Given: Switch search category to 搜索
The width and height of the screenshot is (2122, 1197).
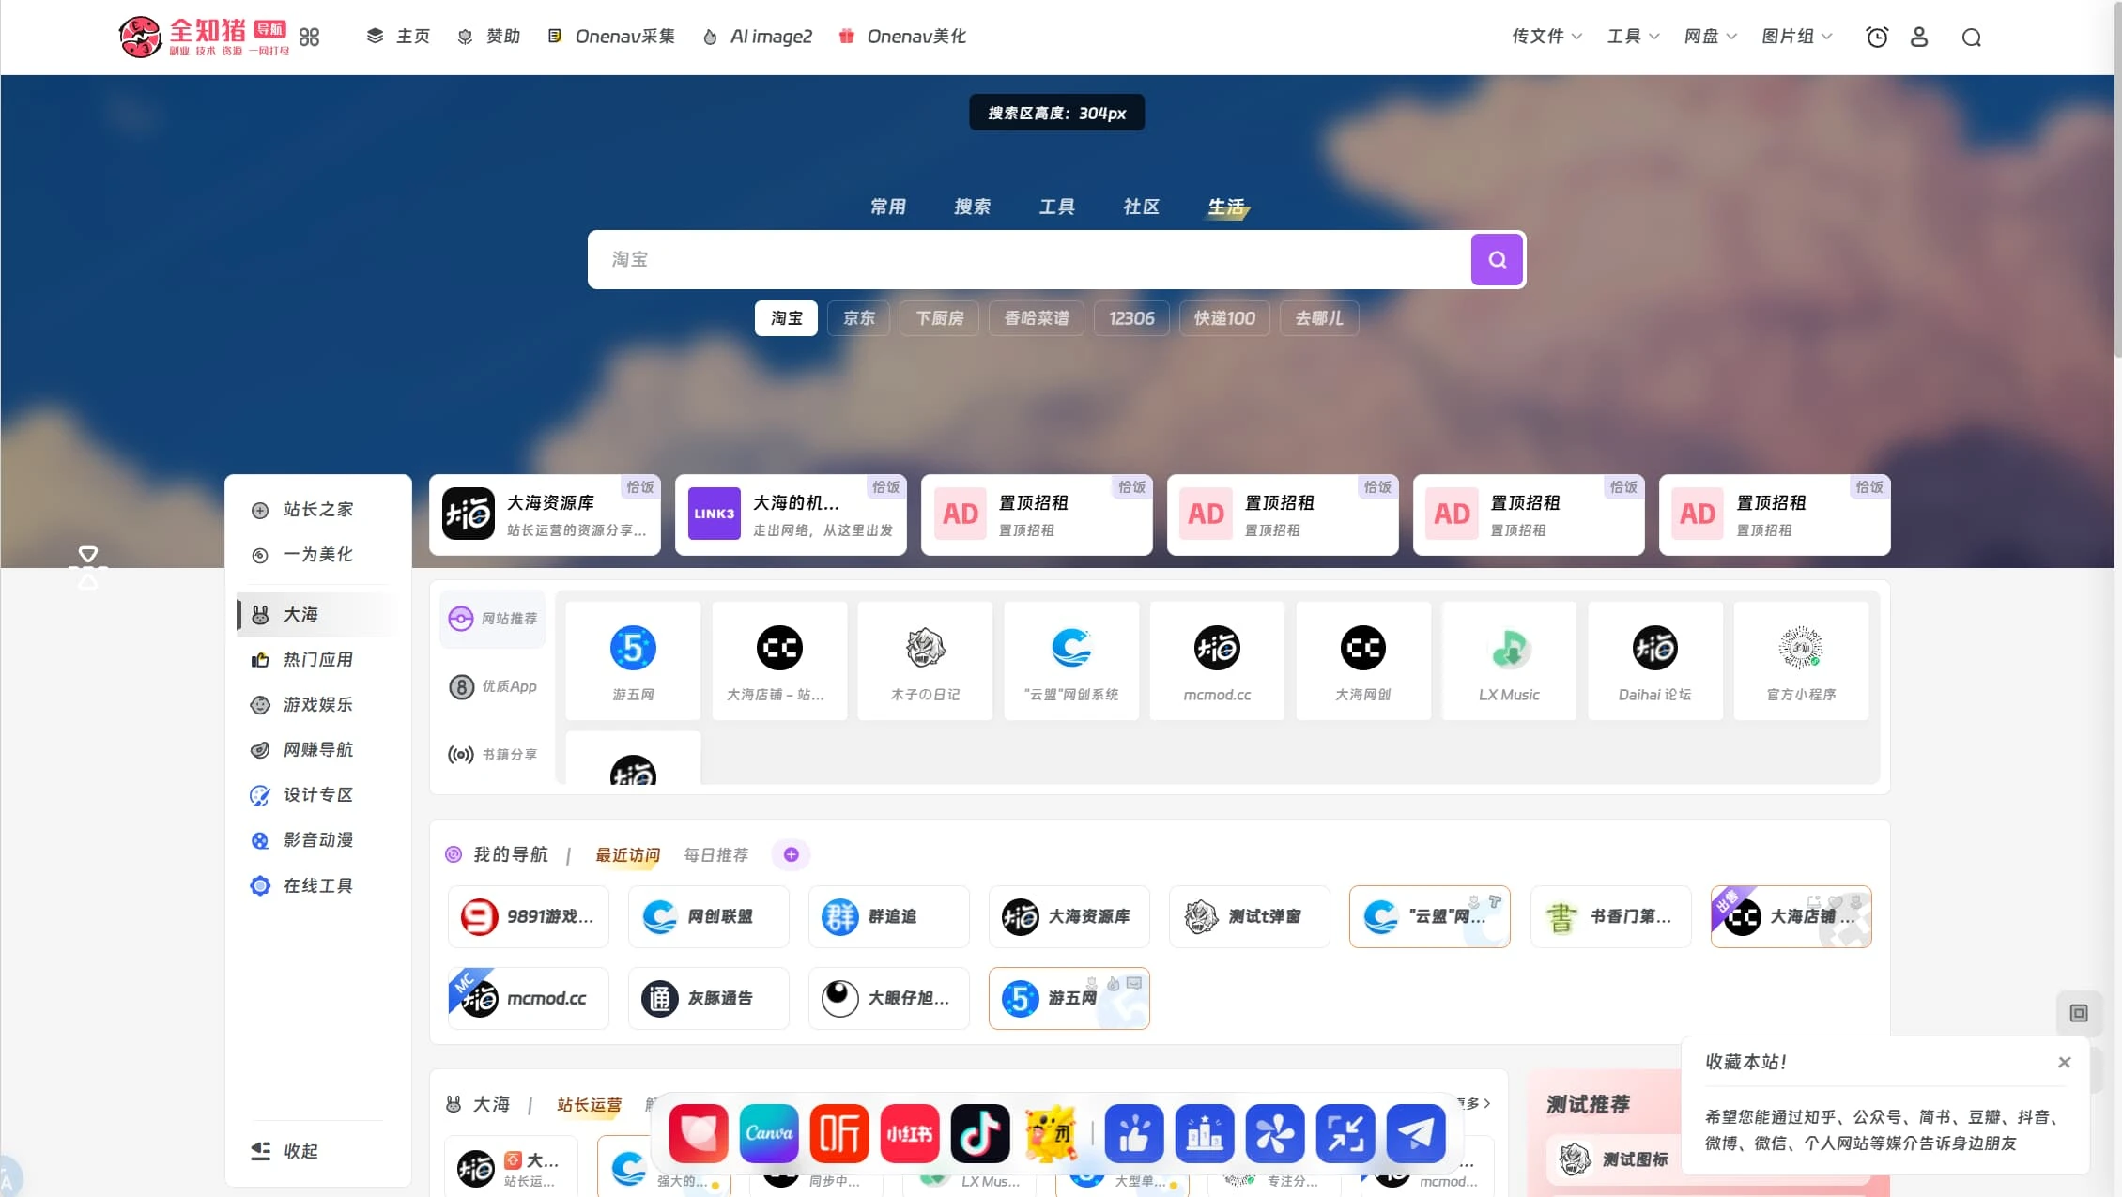Looking at the screenshot, I should [972, 207].
